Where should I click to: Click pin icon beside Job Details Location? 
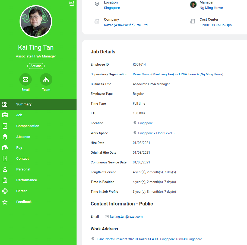pyautogui.click(x=135, y=123)
